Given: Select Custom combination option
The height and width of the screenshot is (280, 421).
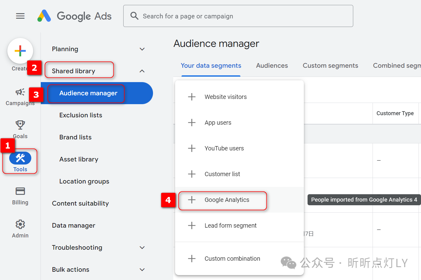Looking at the screenshot, I should coord(239,259).
